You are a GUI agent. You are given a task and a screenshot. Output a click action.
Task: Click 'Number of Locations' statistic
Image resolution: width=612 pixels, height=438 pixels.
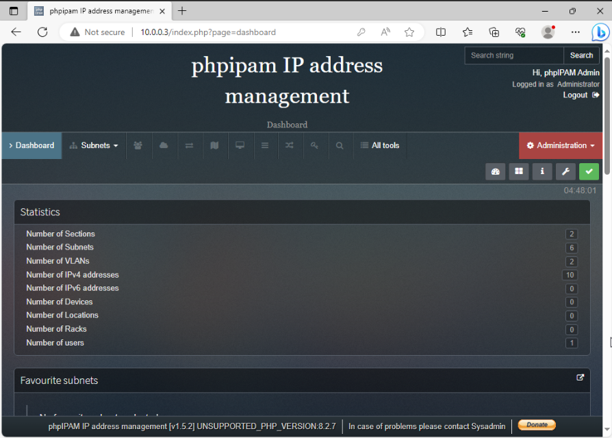pos(62,315)
